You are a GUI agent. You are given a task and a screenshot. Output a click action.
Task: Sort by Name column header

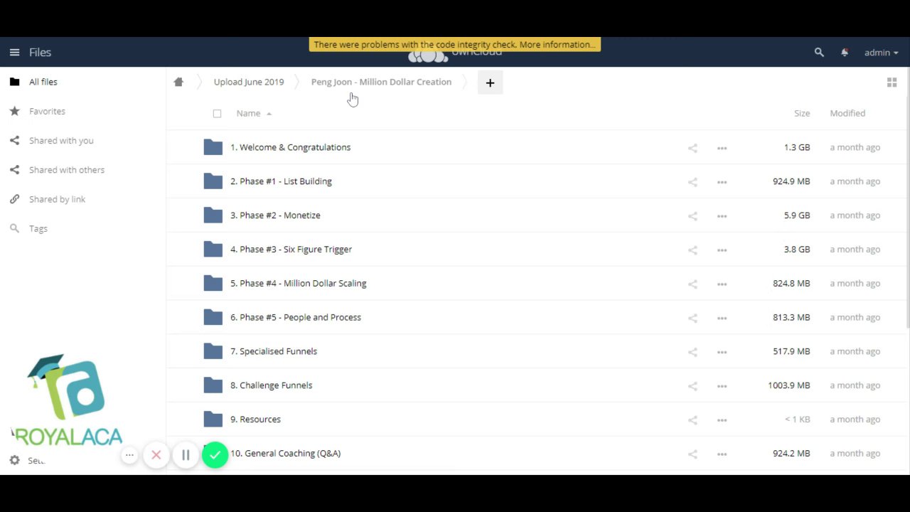click(x=249, y=113)
